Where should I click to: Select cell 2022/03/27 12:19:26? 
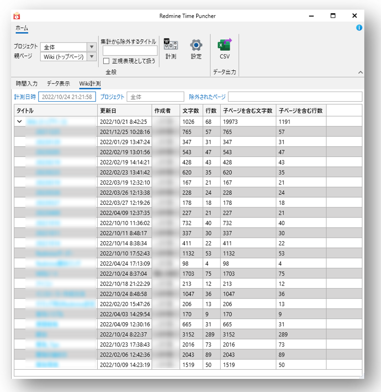[124, 203]
